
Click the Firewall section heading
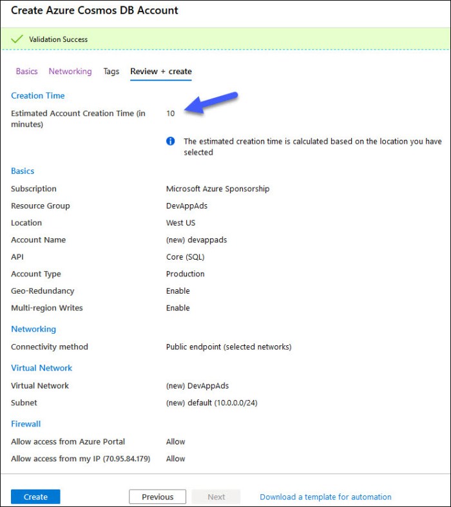coord(26,424)
